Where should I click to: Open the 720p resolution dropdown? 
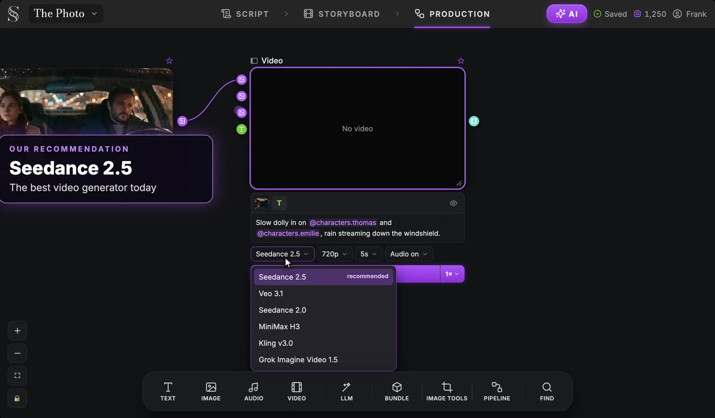[x=335, y=254]
